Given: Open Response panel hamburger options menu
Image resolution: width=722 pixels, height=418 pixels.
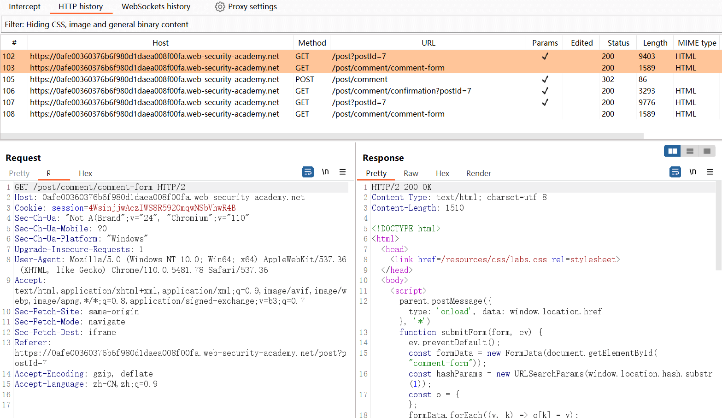Looking at the screenshot, I should tap(710, 172).
